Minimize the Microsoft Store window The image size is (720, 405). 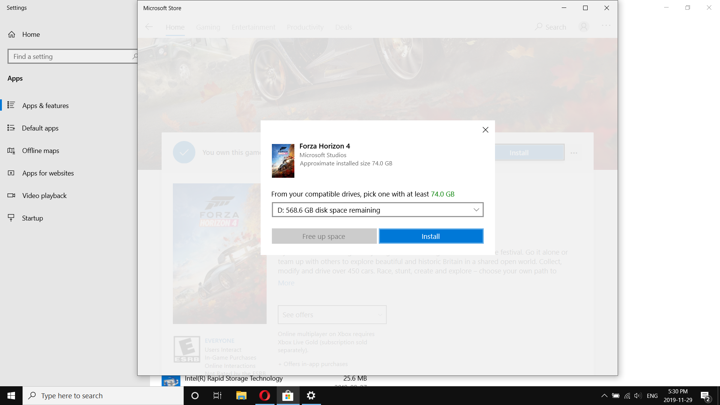(x=564, y=8)
